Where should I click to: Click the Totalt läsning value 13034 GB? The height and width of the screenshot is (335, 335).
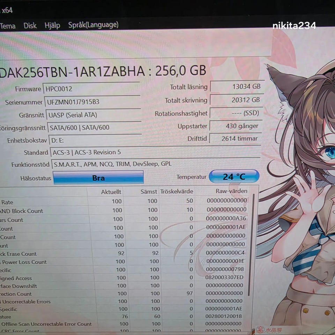pyautogui.click(x=237, y=87)
